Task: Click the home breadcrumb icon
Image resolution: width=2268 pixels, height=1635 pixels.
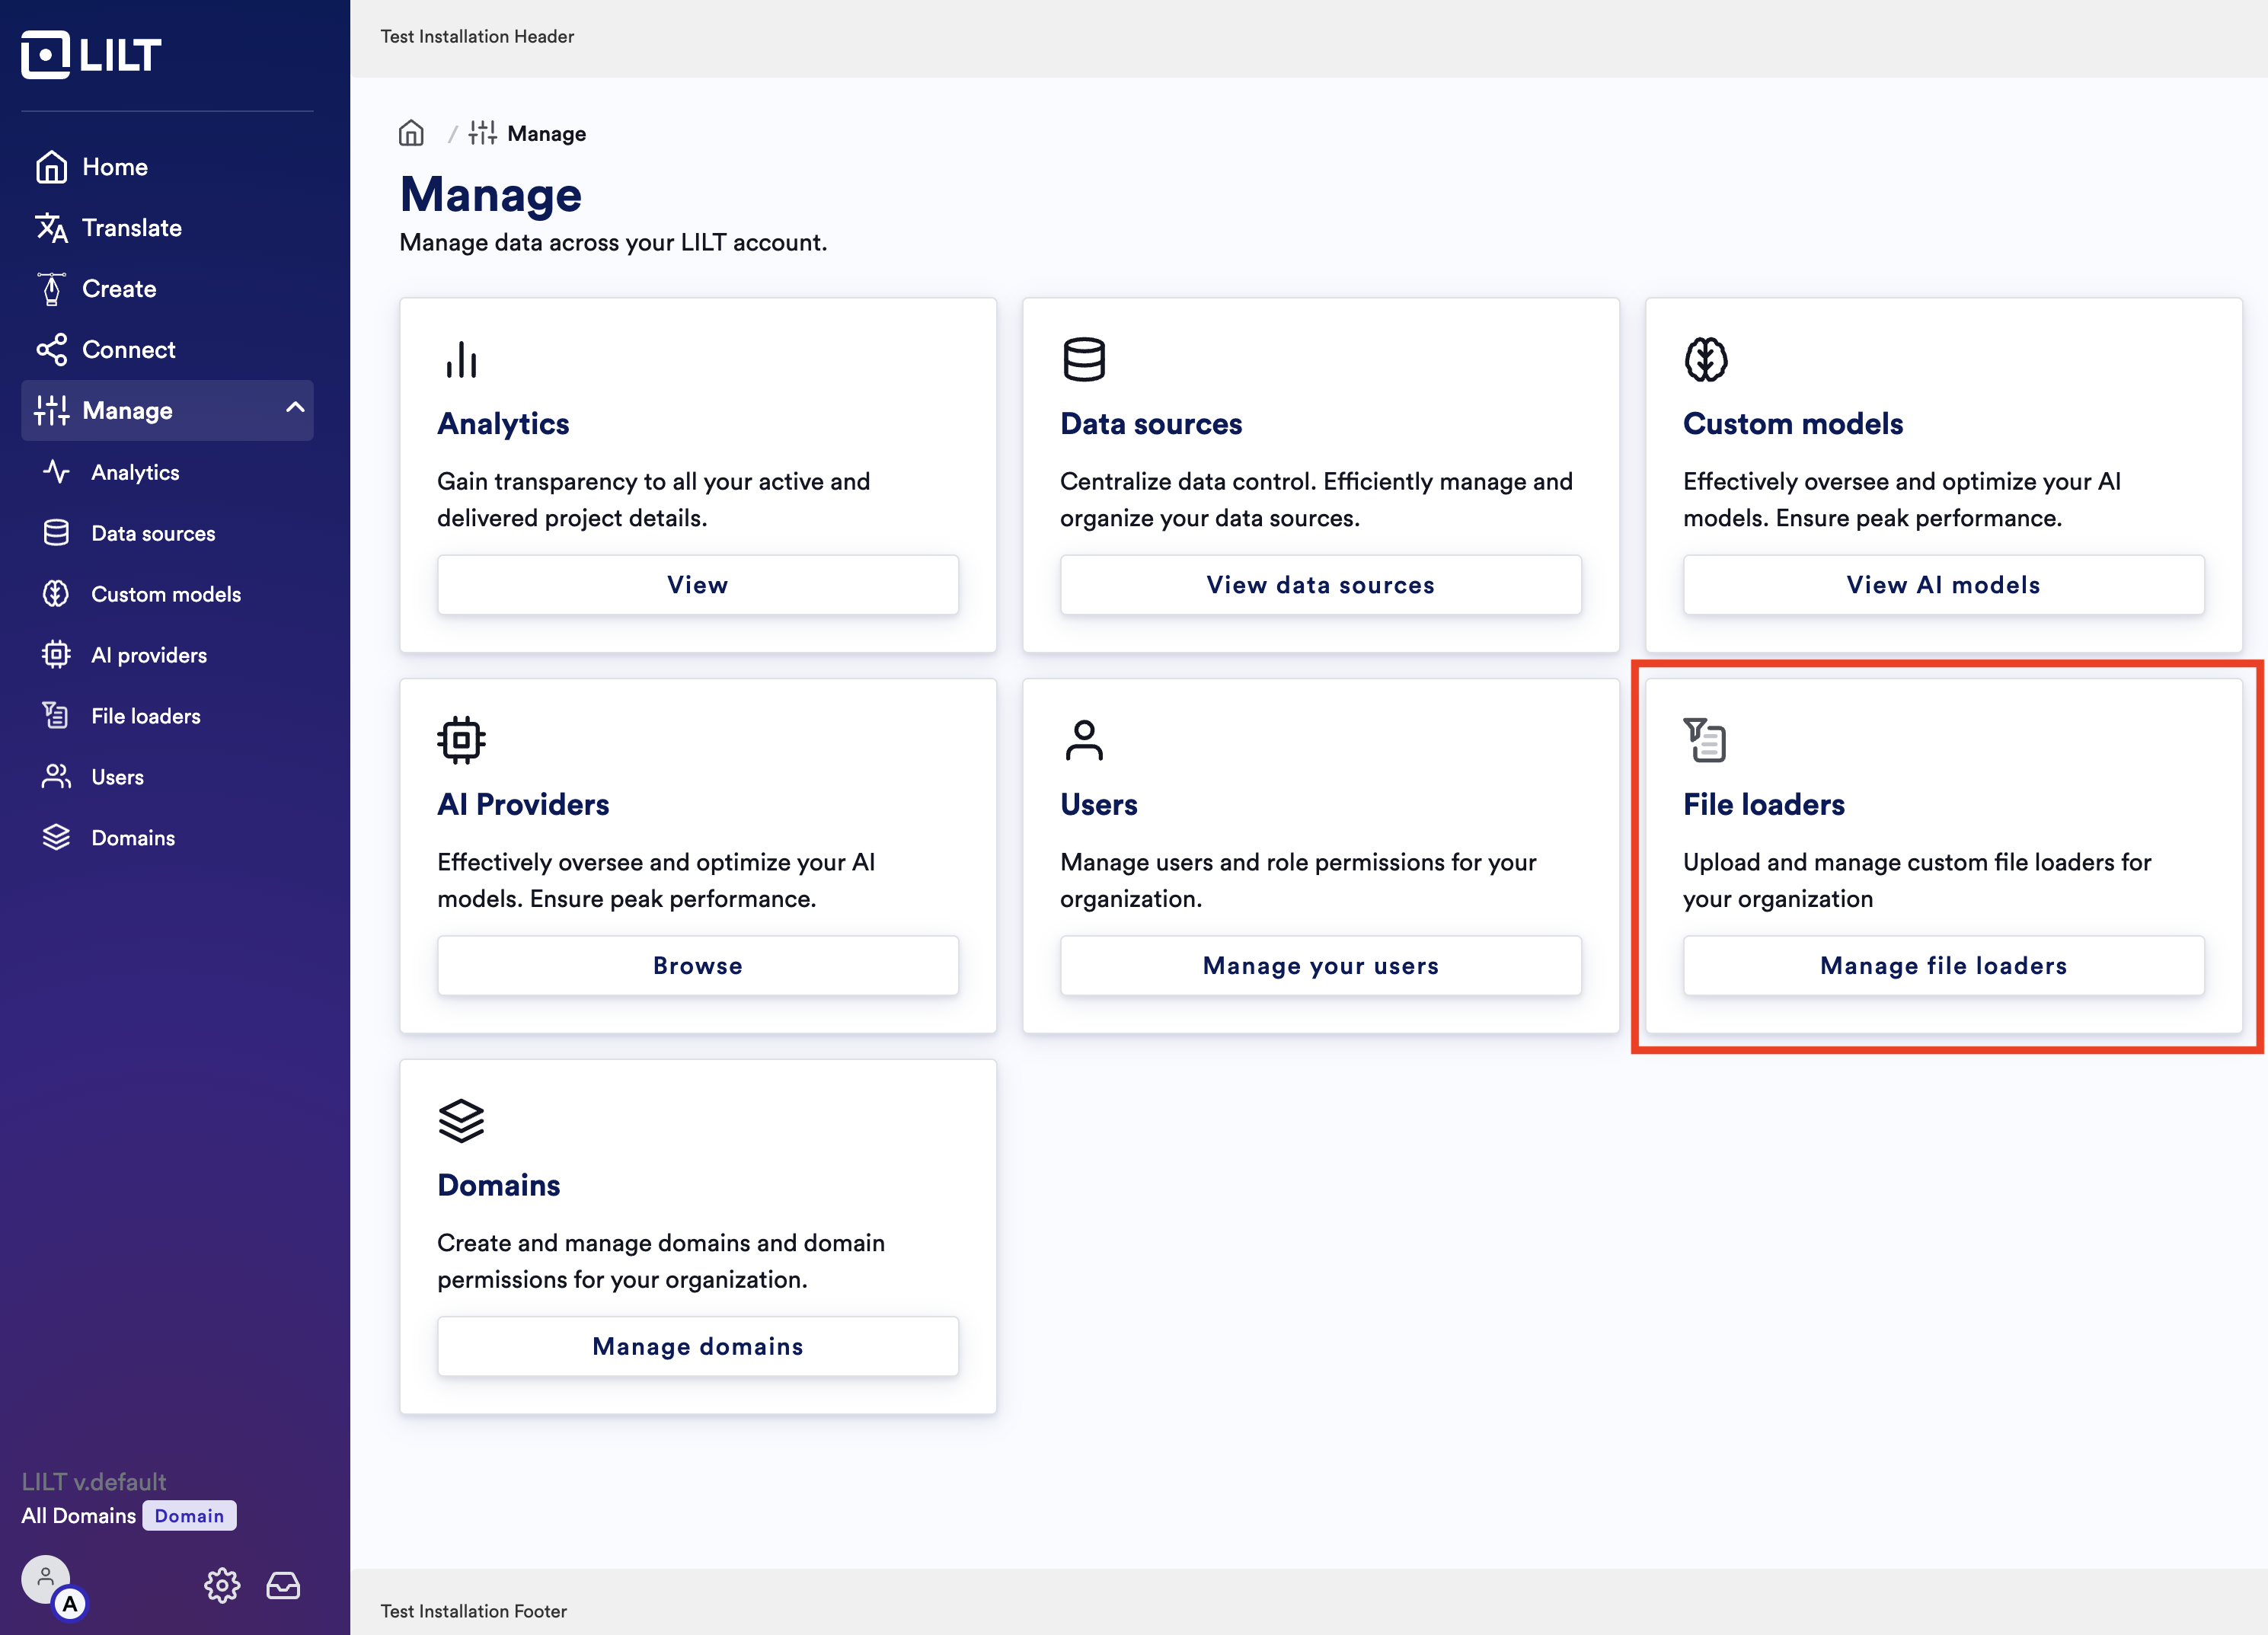Action: [x=411, y=133]
